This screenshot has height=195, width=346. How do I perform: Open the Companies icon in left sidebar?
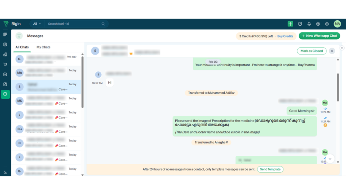[5, 55]
